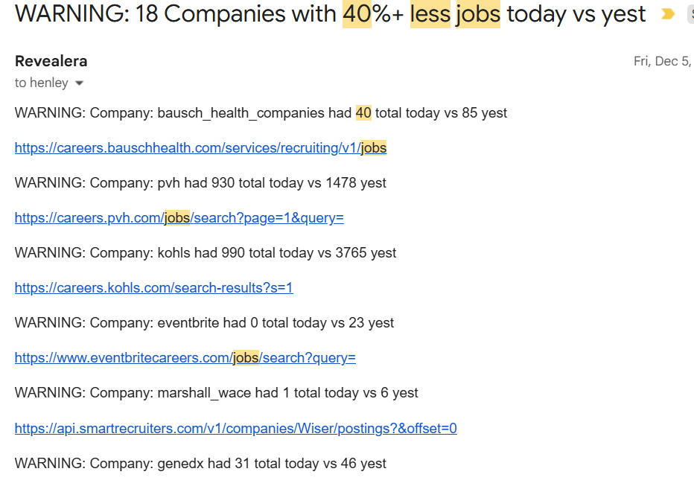Image resolution: width=694 pixels, height=489 pixels.
Task: Click the Fri, Dec 5 date stamp
Action: (x=661, y=61)
